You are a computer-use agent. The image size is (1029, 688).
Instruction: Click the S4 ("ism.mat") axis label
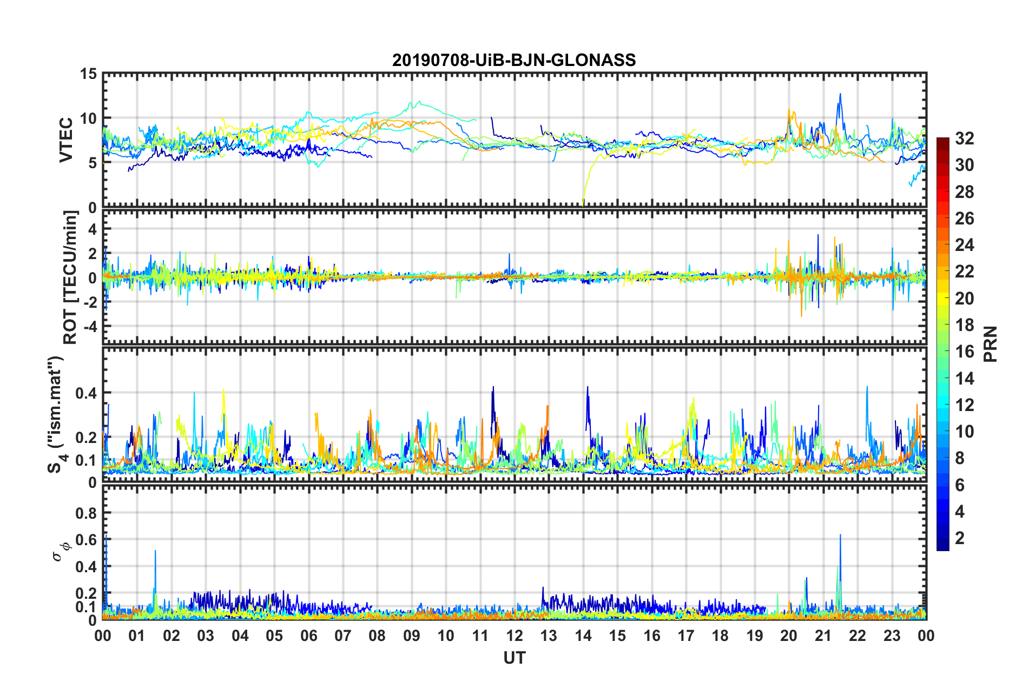(56, 414)
